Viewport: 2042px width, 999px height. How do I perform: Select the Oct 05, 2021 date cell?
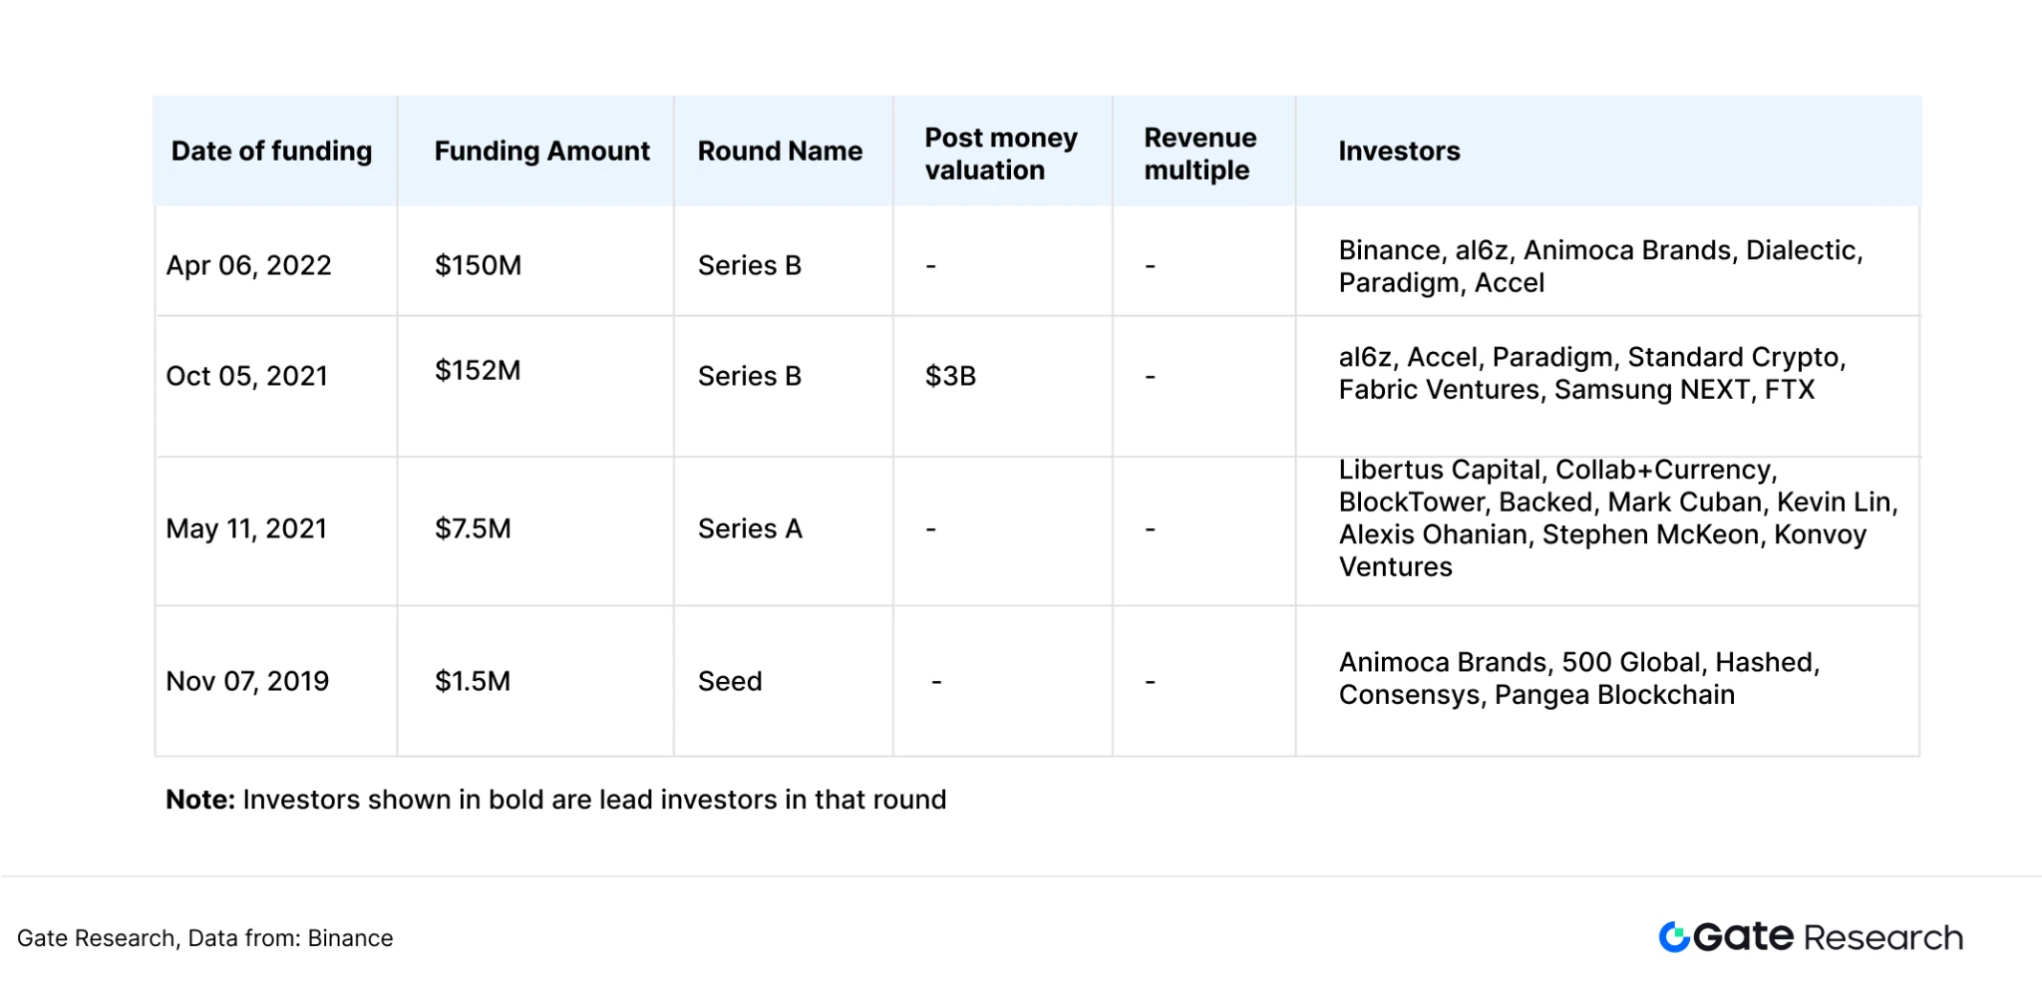point(246,377)
